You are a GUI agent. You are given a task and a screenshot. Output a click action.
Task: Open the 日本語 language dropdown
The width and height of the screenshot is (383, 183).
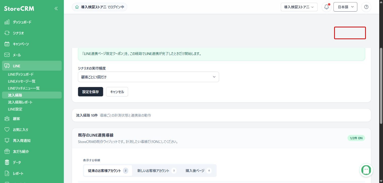pyautogui.click(x=345, y=7)
